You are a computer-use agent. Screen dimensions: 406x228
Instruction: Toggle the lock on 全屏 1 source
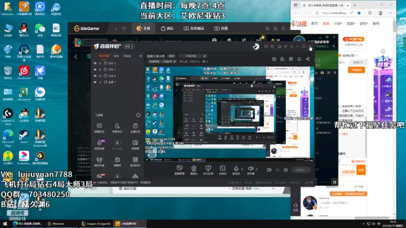pyautogui.click(x=100, y=82)
